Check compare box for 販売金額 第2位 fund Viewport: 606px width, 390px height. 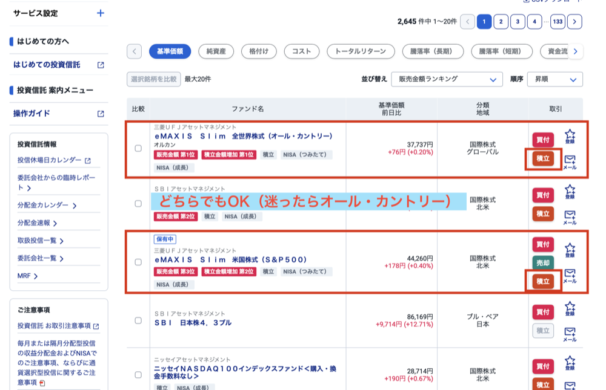(x=138, y=204)
